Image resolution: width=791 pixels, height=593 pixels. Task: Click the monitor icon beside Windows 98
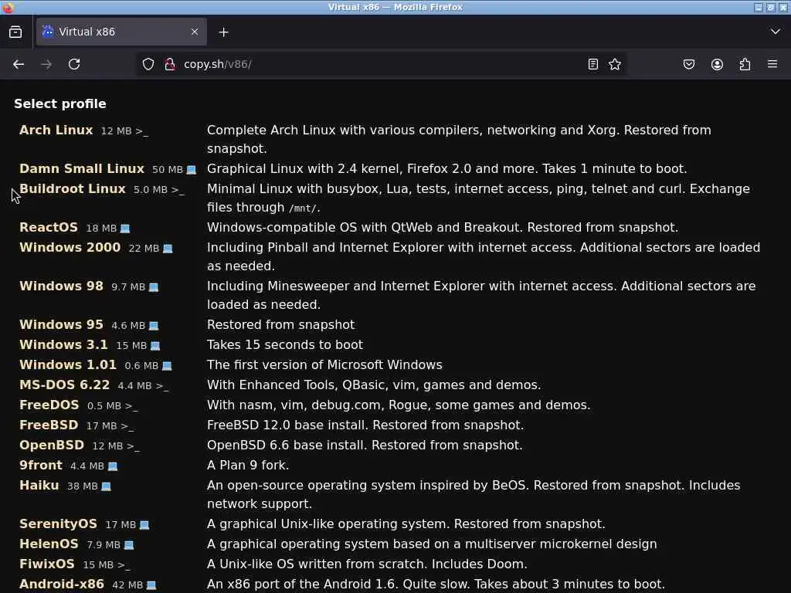[154, 287]
